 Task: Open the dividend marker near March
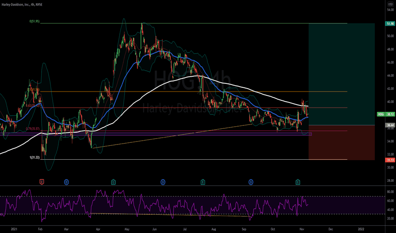tap(66, 182)
